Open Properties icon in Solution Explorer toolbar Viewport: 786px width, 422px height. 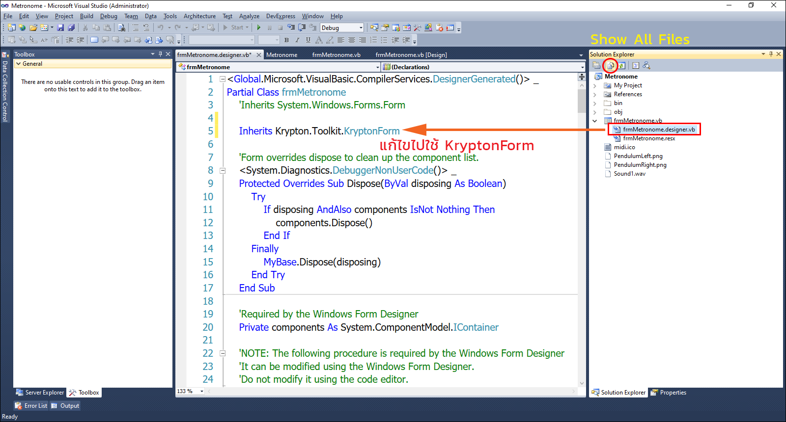tap(596, 65)
